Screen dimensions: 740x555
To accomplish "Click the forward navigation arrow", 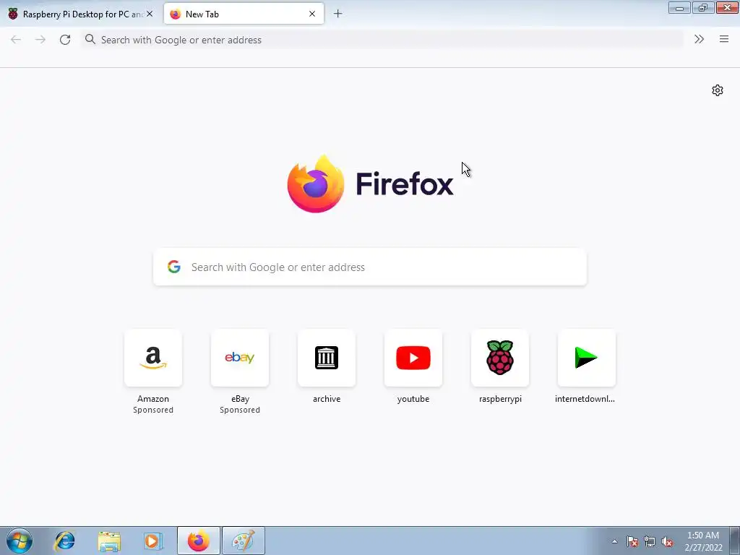I will click(40, 40).
